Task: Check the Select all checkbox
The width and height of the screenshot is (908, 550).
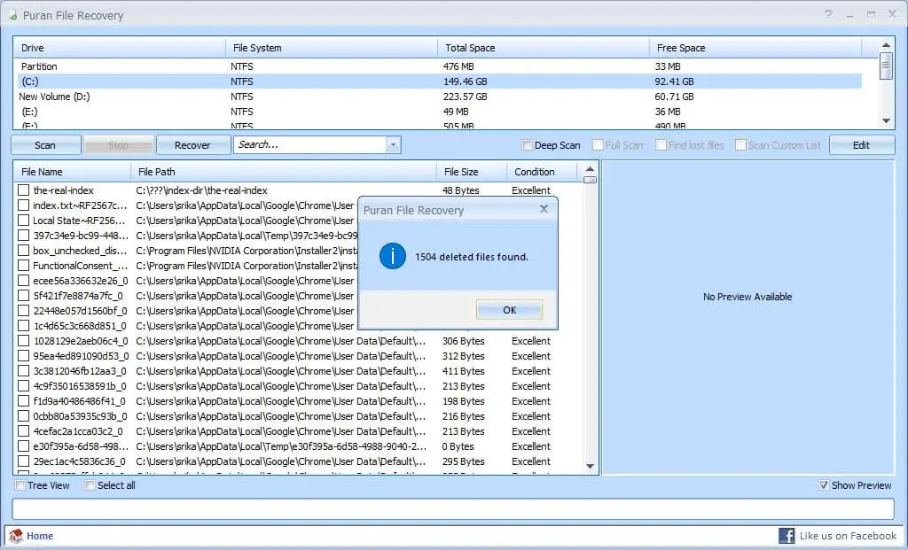Action: coord(90,485)
